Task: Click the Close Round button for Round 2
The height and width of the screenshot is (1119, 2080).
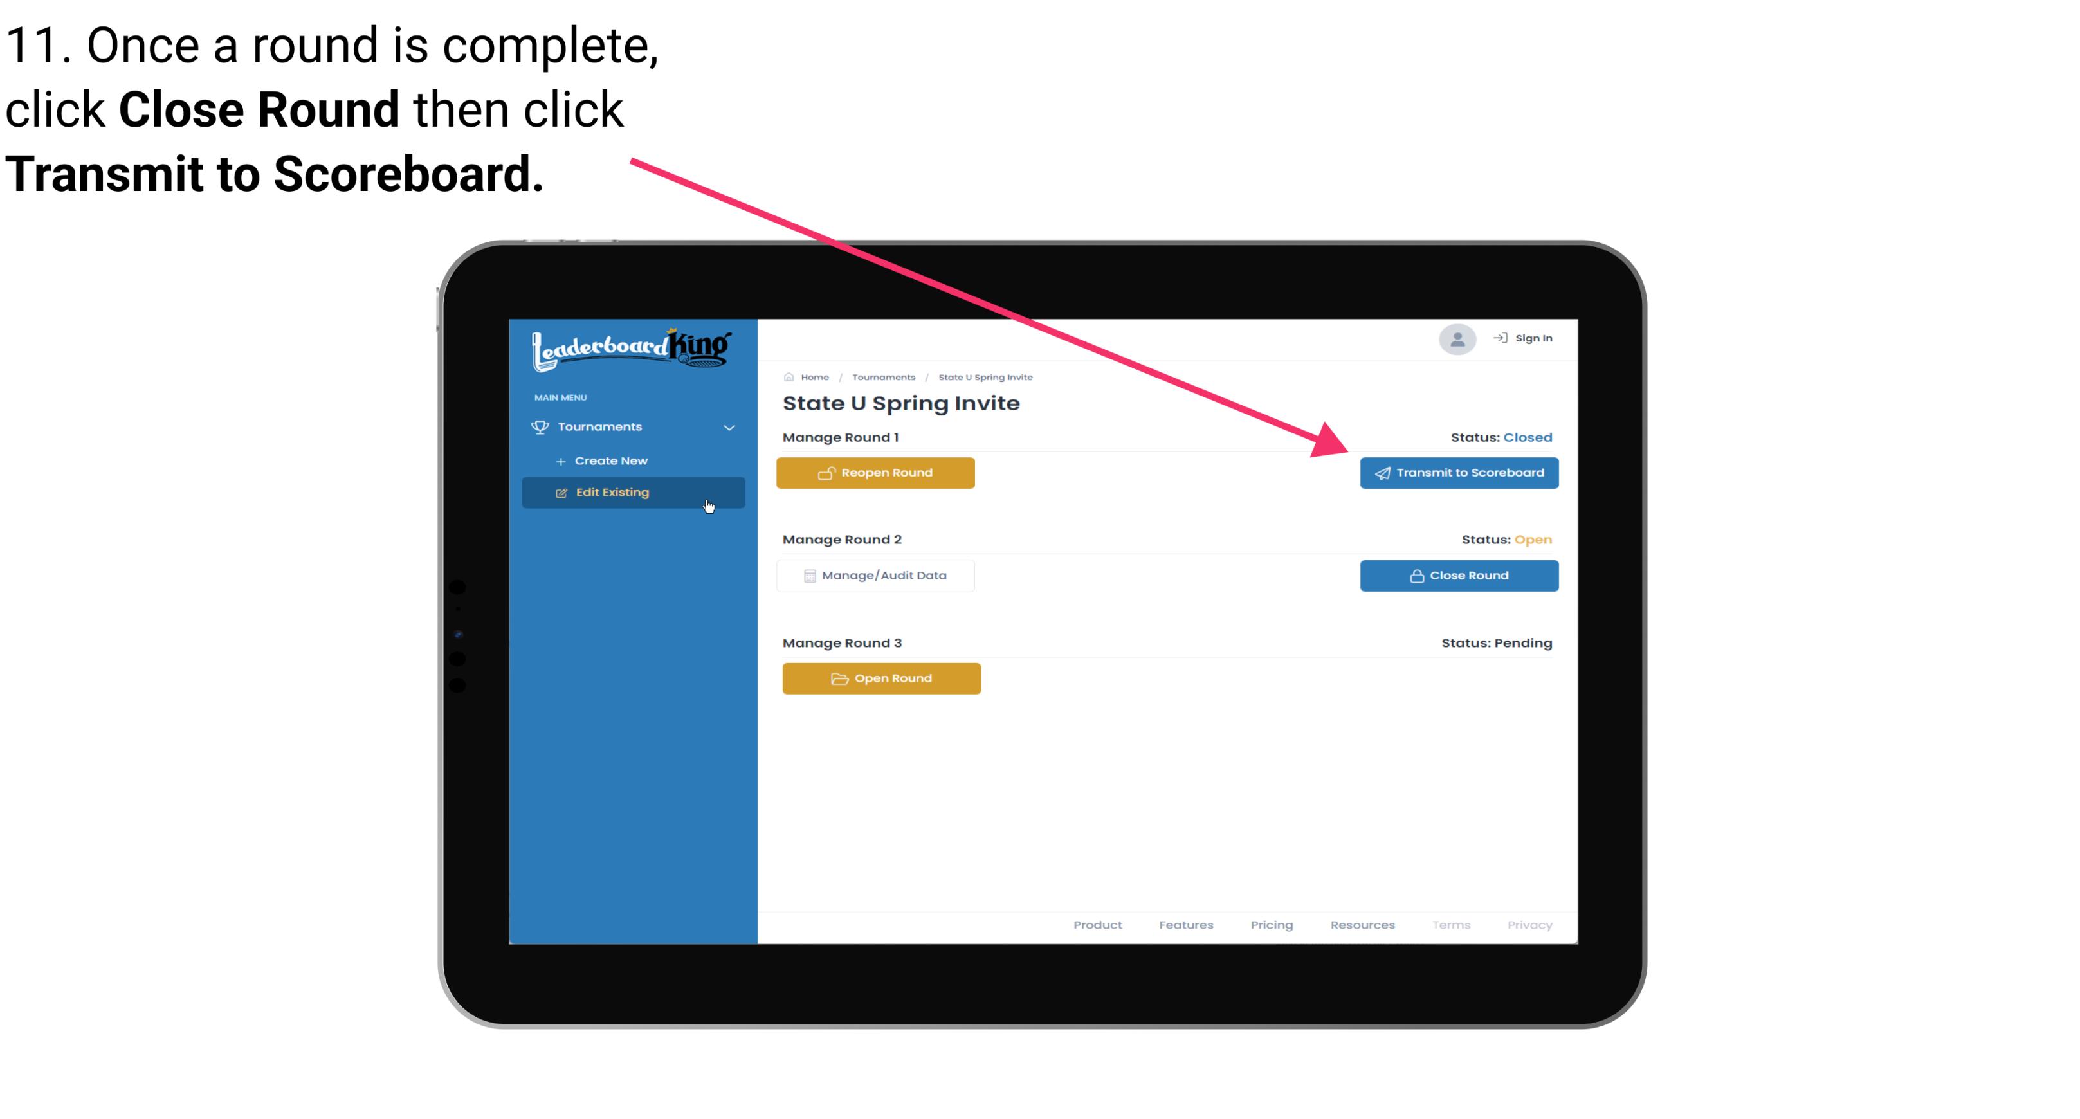Action: pyautogui.click(x=1459, y=575)
